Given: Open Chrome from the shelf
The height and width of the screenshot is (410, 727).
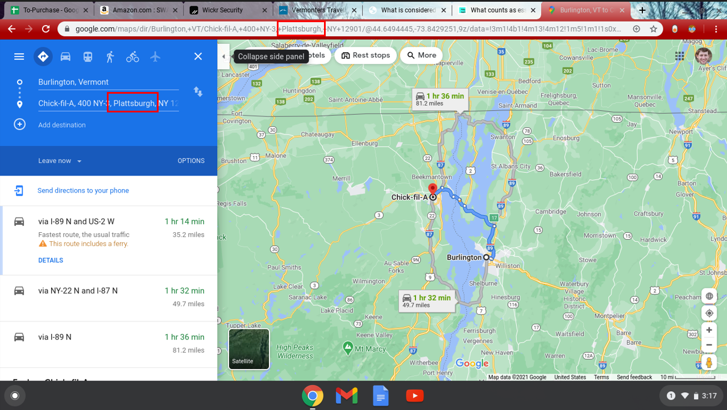Looking at the screenshot, I should (x=313, y=396).
